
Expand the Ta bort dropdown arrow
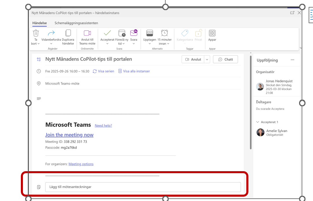point(39,44)
